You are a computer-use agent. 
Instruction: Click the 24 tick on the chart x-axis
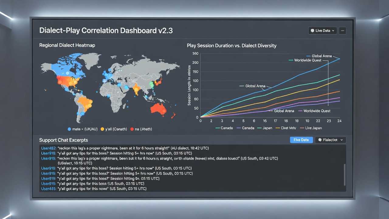pos(339,121)
